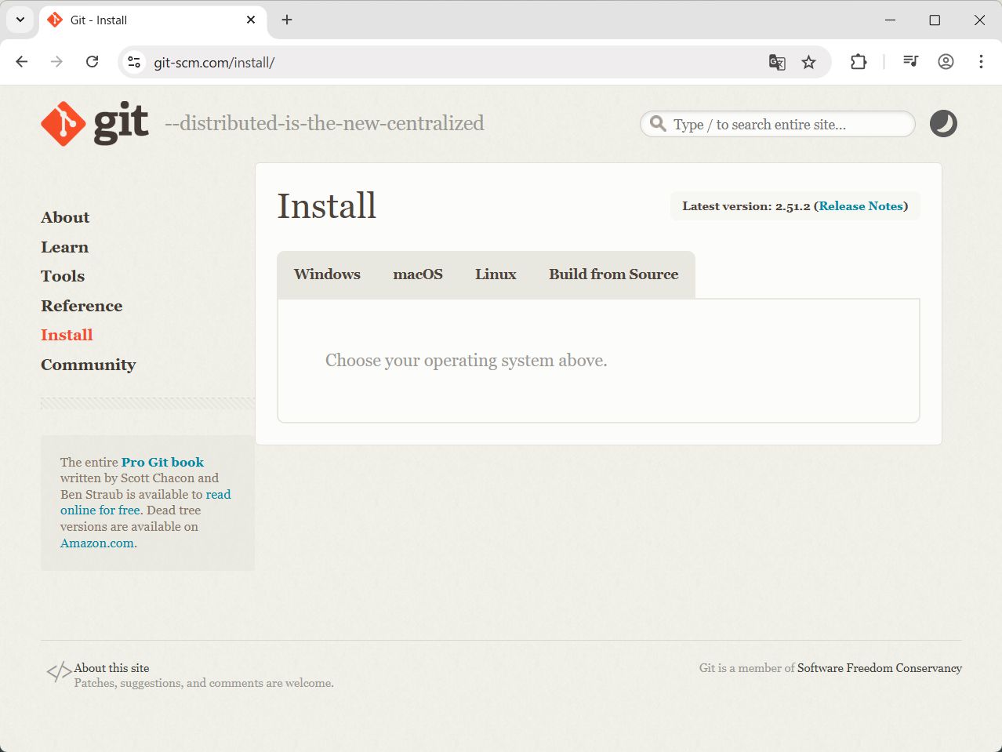Open the Chrome profile avatar icon

point(946,62)
